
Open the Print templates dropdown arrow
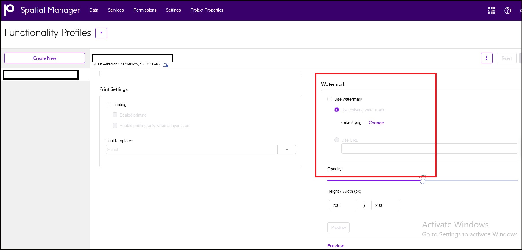click(287, 150)
